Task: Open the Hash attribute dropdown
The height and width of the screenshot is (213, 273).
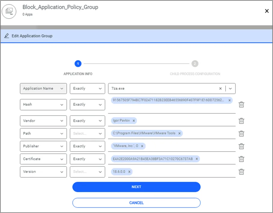Action: [x=43, y=105]
